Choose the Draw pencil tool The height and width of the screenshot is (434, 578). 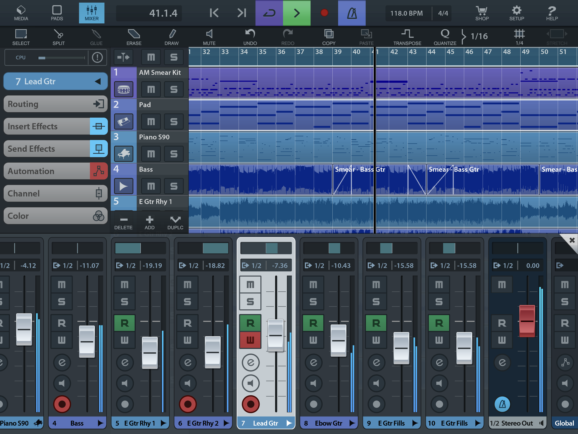[x=172, y=37]
